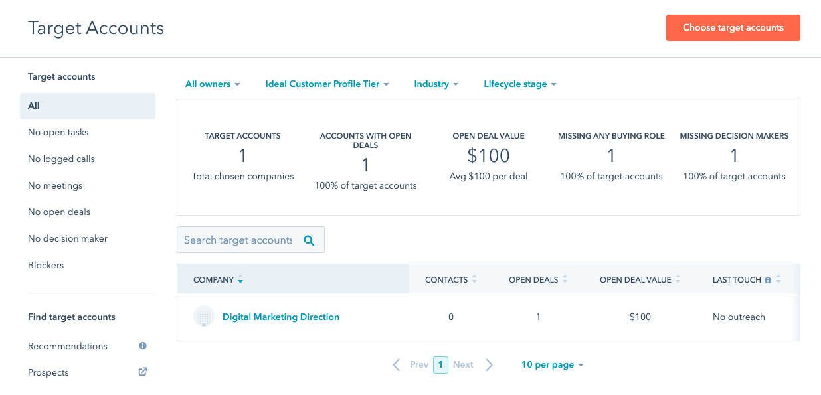This screenshot has height=395, width=821.
Task: Click the company placeholder icon for Digital Marketing Direction
Action: point(204,316)
